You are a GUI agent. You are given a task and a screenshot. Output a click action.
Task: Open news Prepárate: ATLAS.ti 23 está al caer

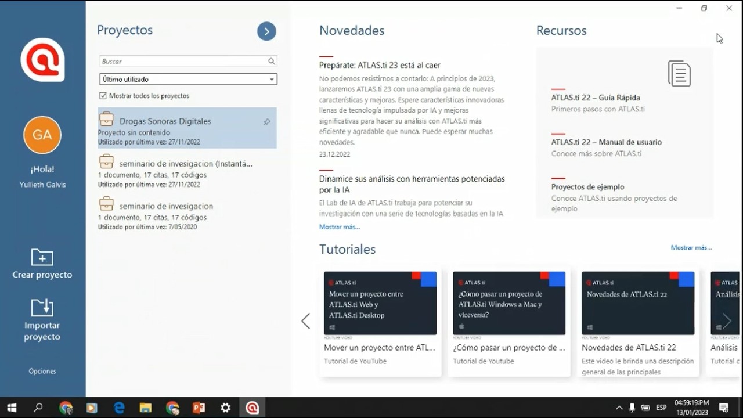380,65
